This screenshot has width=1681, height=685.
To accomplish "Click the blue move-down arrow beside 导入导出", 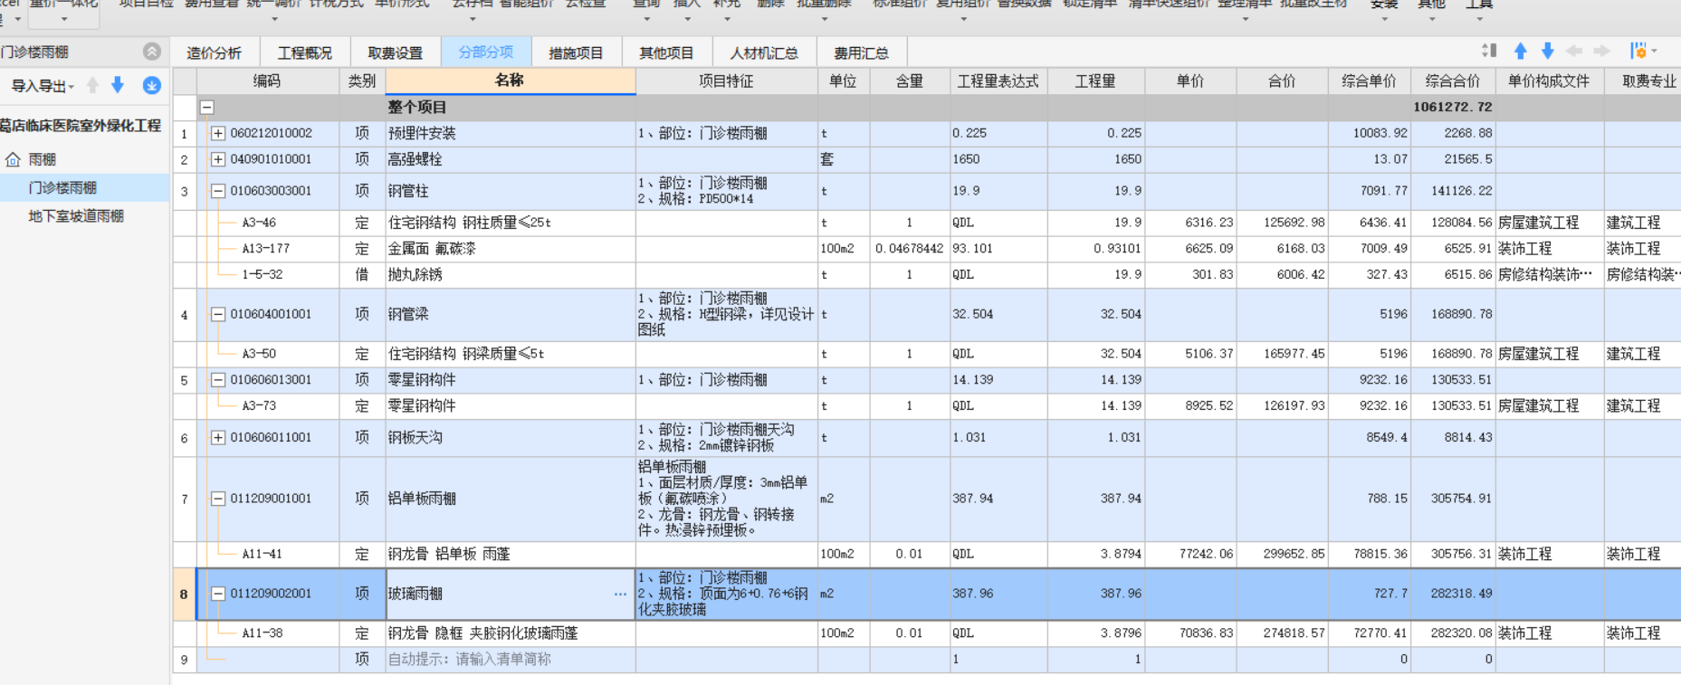I will 118,85.
